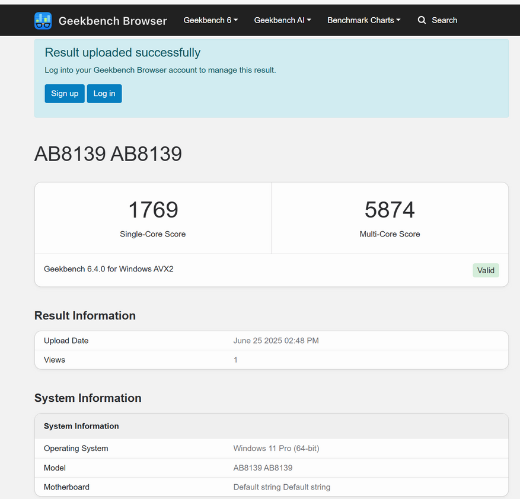Select the 1769 single-core score value

click(x=153, y=210)
